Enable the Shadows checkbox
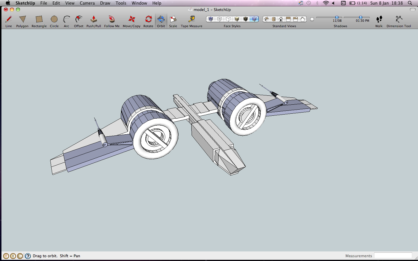This screenshot has width=418, height=261. point(311,19)
